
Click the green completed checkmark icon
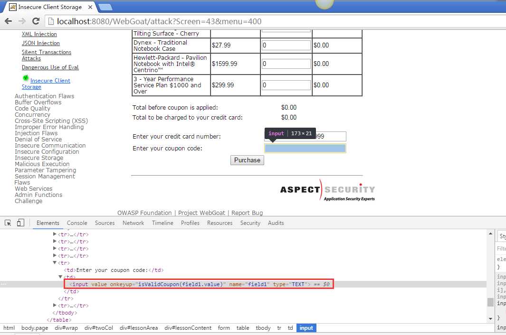click(x=26, y=78)
